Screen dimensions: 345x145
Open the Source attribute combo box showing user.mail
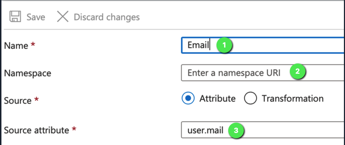click(x=263, y=130)
